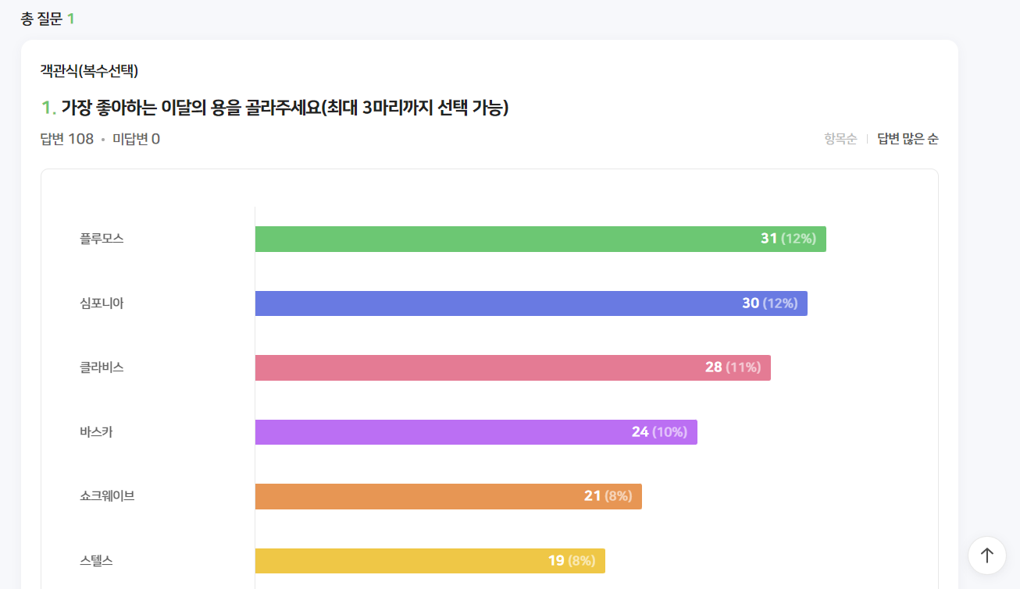The width and height of the screenshot is (1020, 589).
Task: Sort results by 항목순
Action: 840,139
